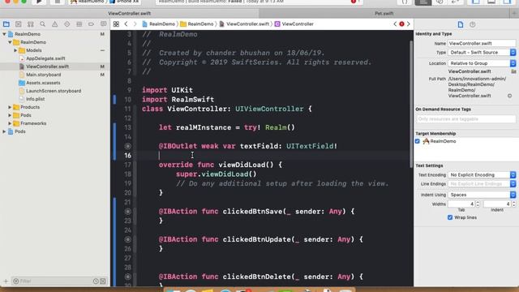519x292 pixels.
Task: Open the Line Endings dropdown
Action: pos(482,184)
